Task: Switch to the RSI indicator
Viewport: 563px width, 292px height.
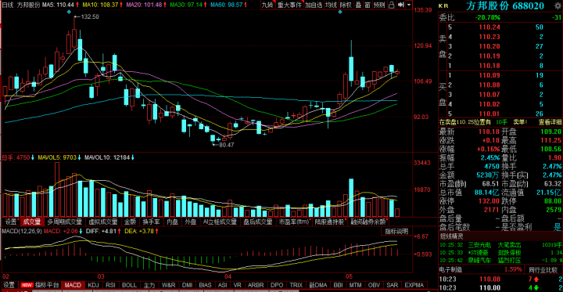Action: pos(111,285)
